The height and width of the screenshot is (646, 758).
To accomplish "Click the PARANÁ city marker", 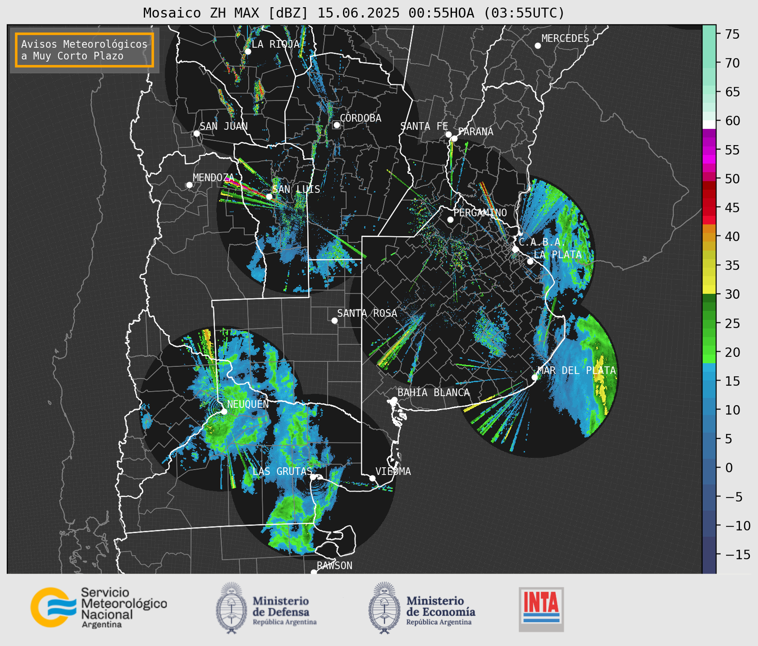I will tap(454, 138).
